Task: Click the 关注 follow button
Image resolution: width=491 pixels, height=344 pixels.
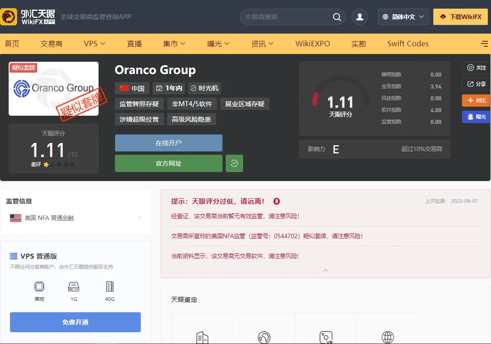Action: point(476,68)
